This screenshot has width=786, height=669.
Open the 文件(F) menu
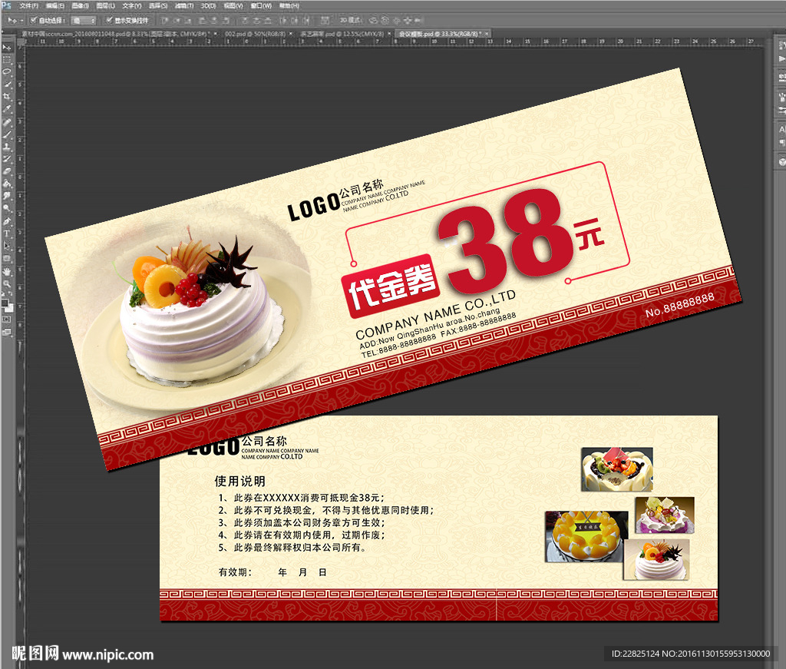pos(29,5)
